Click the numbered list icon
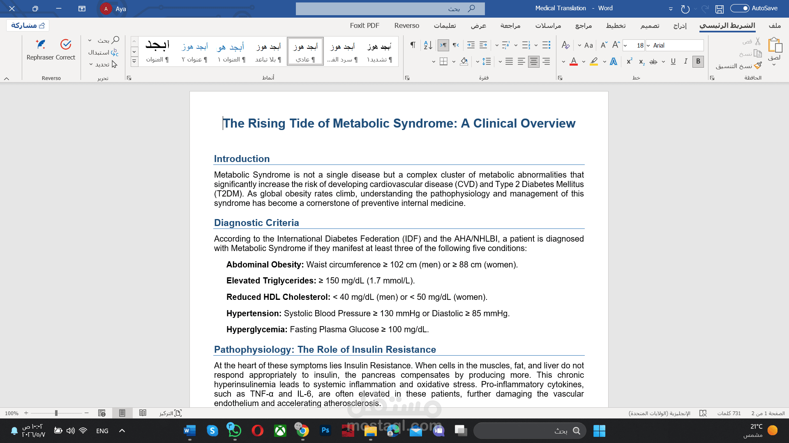The image size is (789, 443). (526, 45)
